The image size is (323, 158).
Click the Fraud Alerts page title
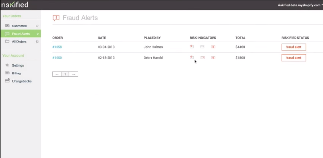click(x=80, y=18)
